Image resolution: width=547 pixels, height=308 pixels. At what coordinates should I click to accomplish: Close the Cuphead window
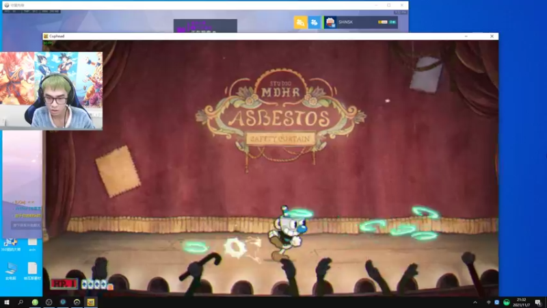pyautogui.click(x=492, y=36)
